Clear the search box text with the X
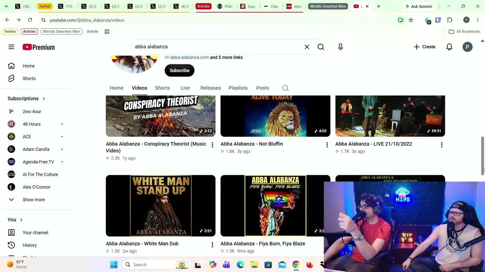Screen dimensions: 485x272 click(307, 47)
